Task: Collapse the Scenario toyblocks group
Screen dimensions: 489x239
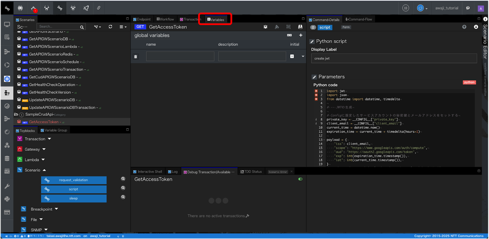Action: 44,170
